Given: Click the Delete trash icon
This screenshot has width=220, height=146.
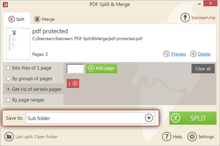Looking at the screenshot, I should pyautogui.click(x=193, y=54).
